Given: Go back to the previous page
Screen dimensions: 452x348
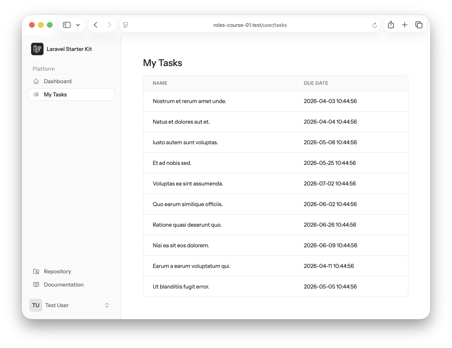Looking at the screenshot, I should pyautogui.click(x=96, y=25).
